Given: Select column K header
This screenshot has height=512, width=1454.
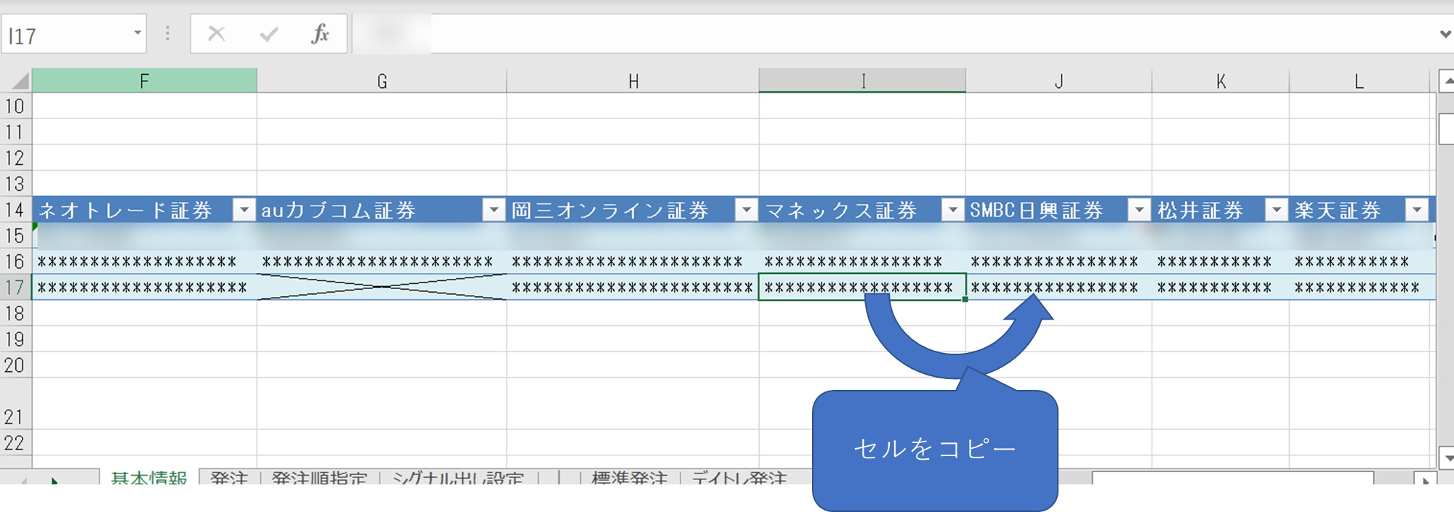Looking at the screenshot, I should tap(1221, 81).
